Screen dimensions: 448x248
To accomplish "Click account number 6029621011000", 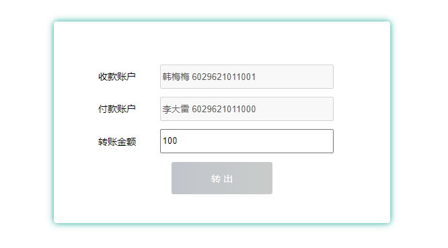I will click(x=224, y=109).
